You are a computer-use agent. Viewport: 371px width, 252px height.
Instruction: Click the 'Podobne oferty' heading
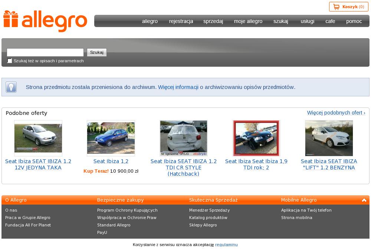(26, 113)
